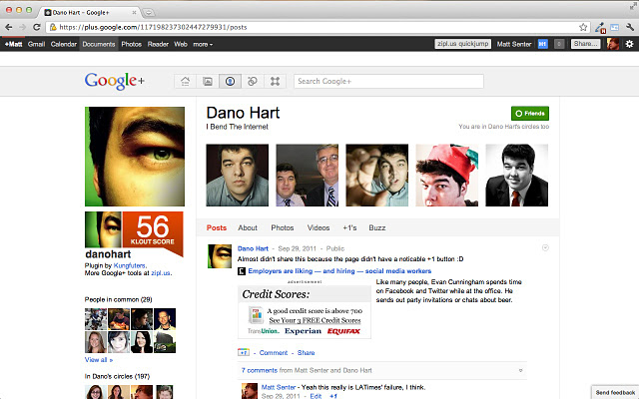Reload the page in the browser
The width and height of the screenshot is (639, 399).
tap(36, 27)
